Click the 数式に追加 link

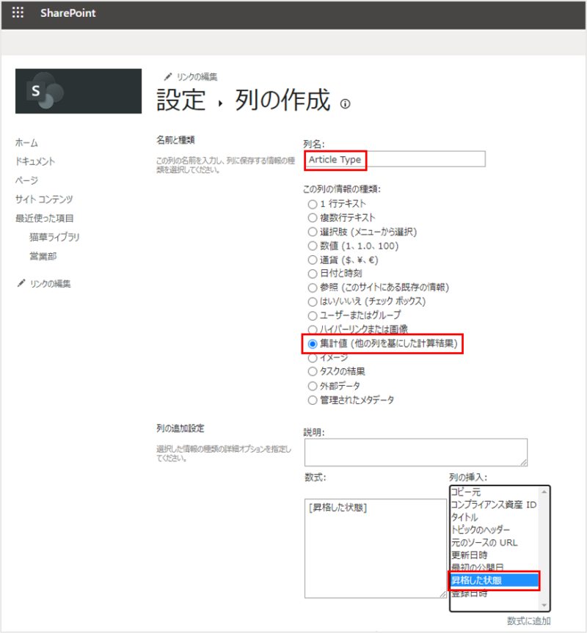[528, 621]
